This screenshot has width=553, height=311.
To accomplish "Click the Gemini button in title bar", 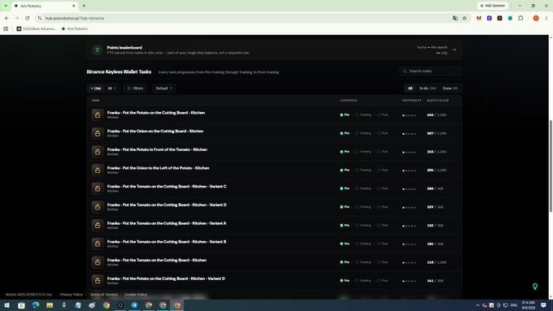I will point(493,6).
